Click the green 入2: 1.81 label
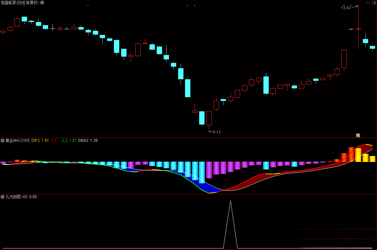 [69, 141]
